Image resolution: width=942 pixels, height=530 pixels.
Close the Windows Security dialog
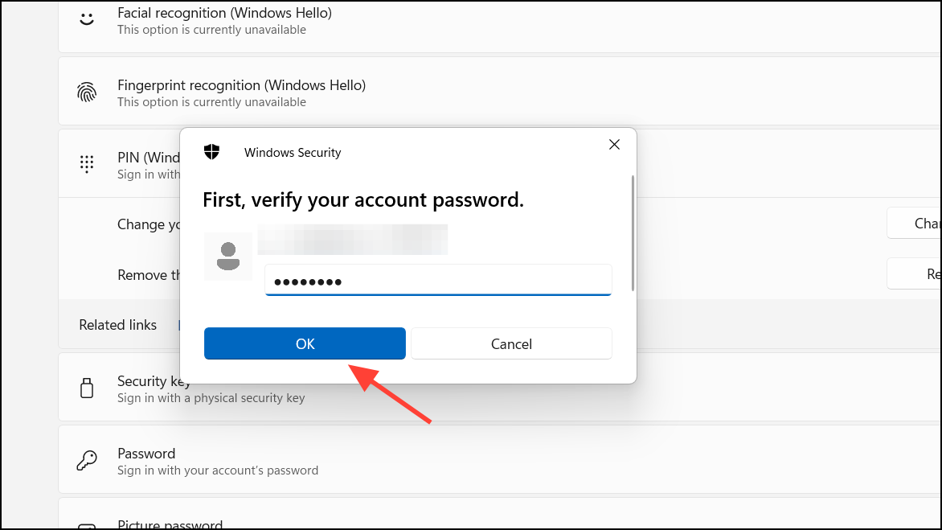point(614,145)
